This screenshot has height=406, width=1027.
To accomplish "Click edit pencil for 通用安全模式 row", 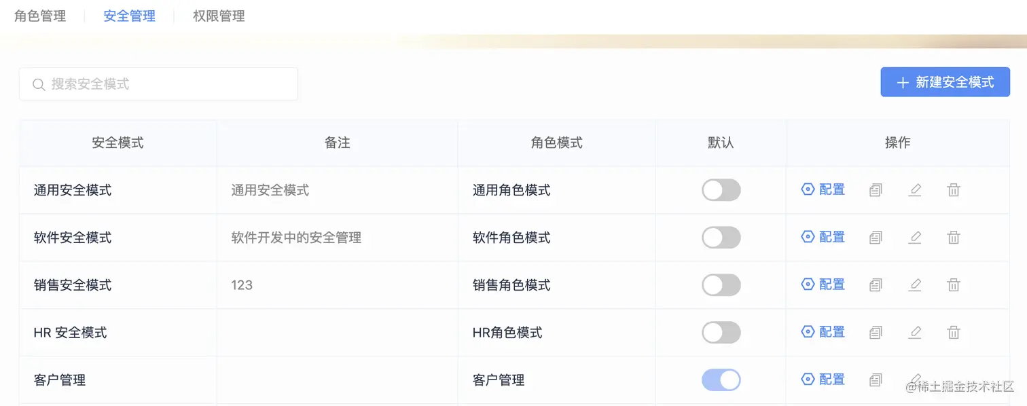I will (915, 190).
